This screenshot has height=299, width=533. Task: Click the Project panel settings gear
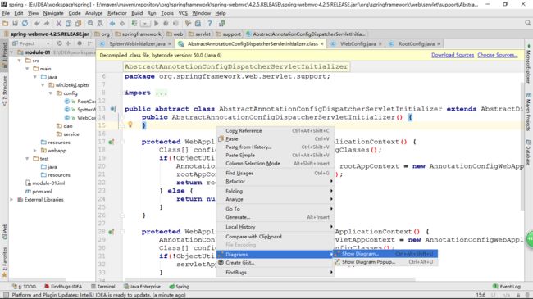click(x=80, y=43)
